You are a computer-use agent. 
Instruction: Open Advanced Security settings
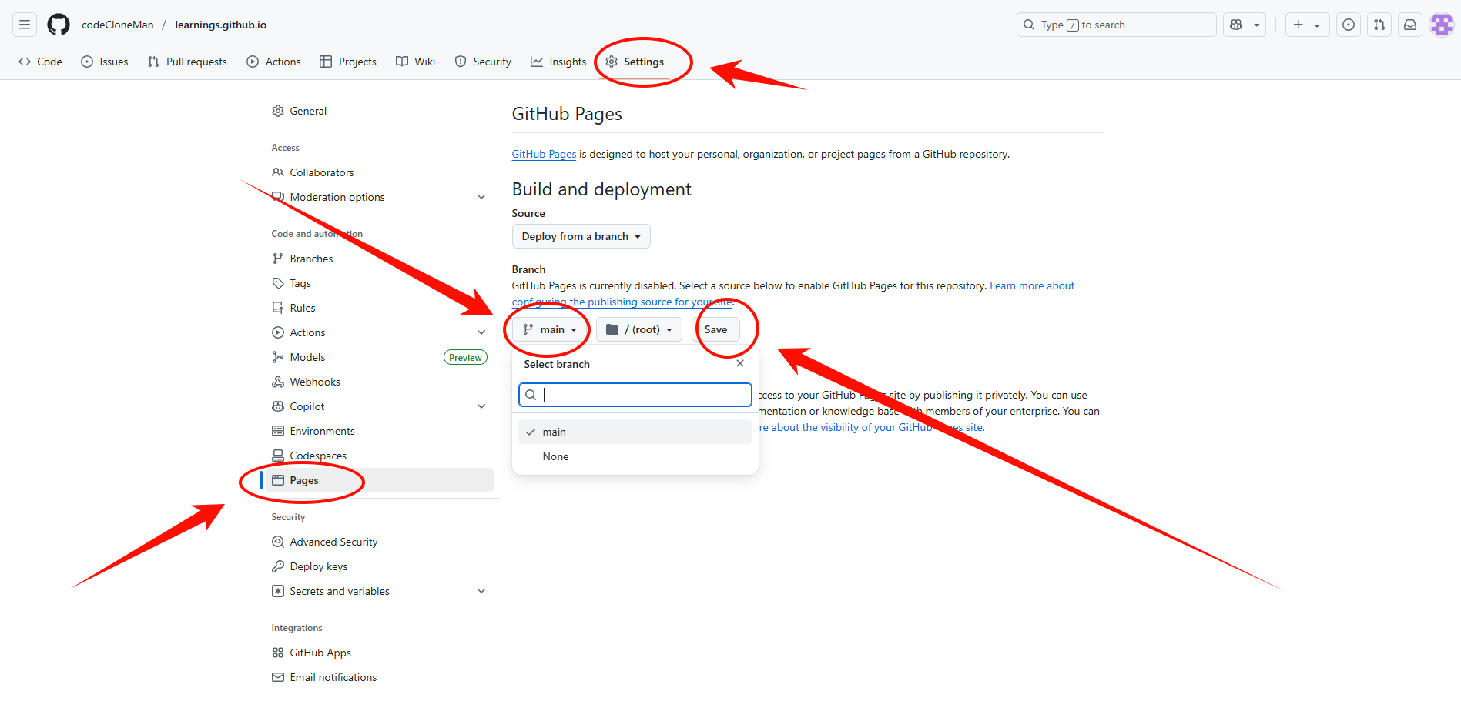[x=379, y=542]
